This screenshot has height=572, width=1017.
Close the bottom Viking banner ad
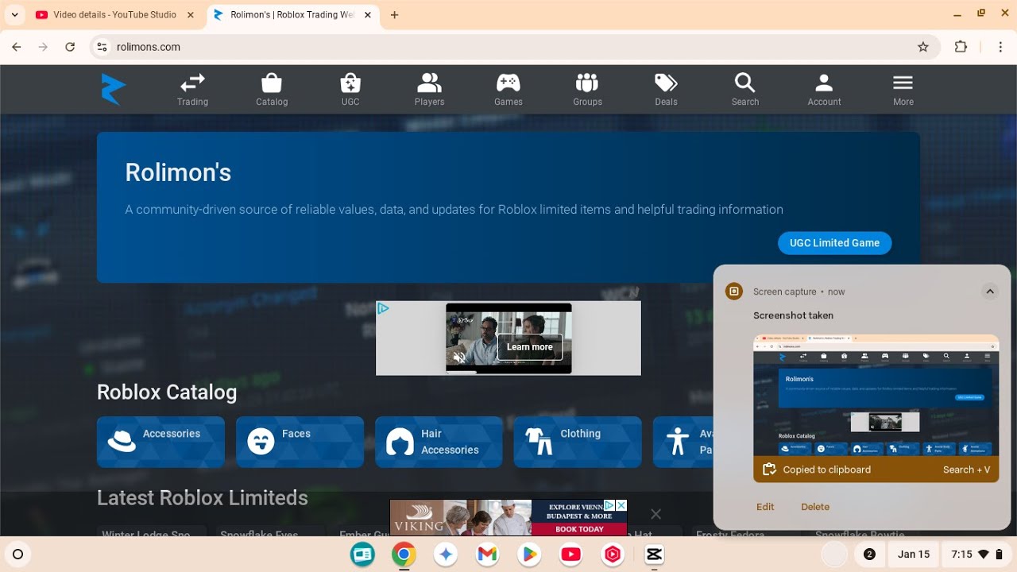[x=655, y=514]
